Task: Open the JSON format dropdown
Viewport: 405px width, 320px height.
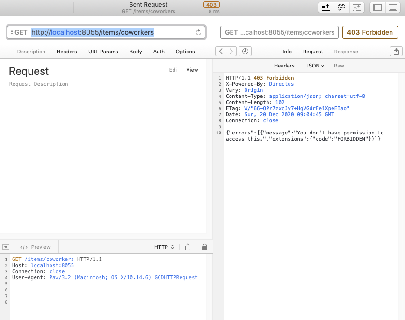Action: (x=315, y=66)
